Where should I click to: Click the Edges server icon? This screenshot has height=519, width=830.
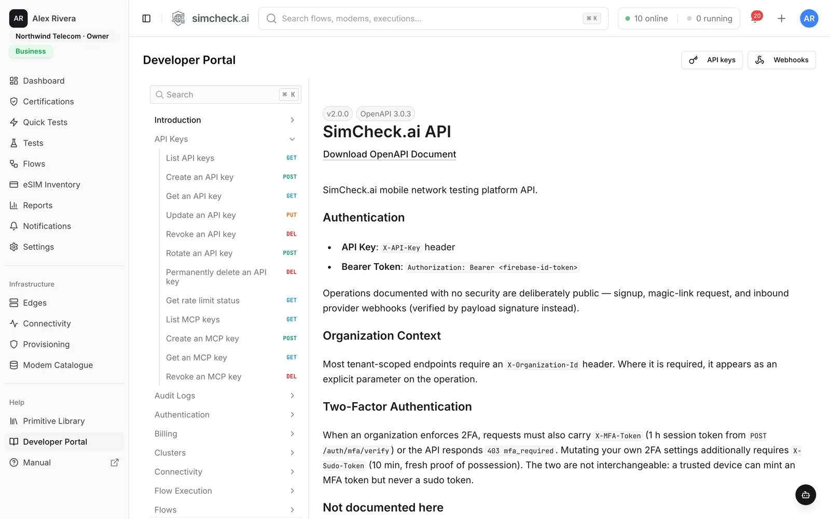point(14,303)
